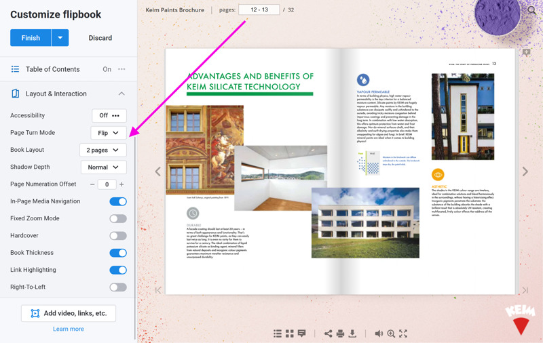Click the sidebar vertical scrollbar

(135, 239)
